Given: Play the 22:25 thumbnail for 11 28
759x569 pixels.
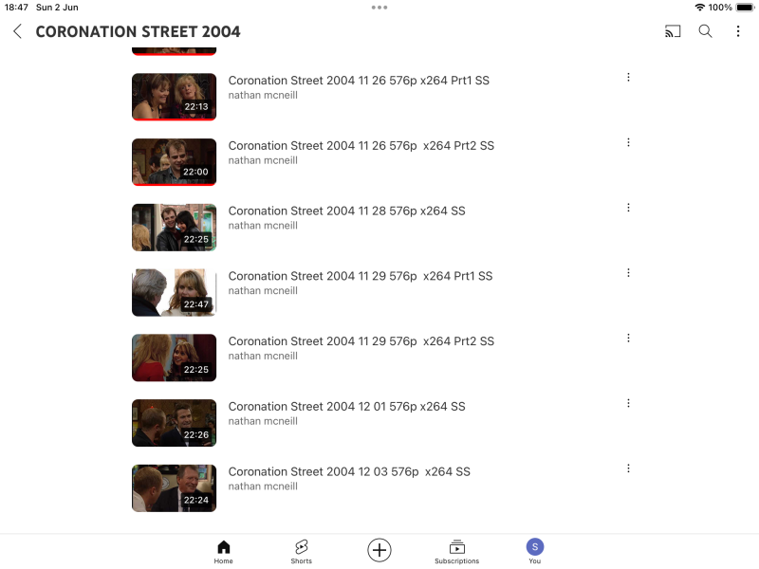Looking at the screenshot, I should coord(175,228).
